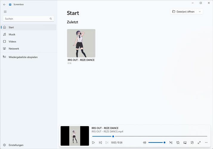This screenshot has height=149, width=213.
Task: Click the Suchen search field
Action: pos(26,19)
